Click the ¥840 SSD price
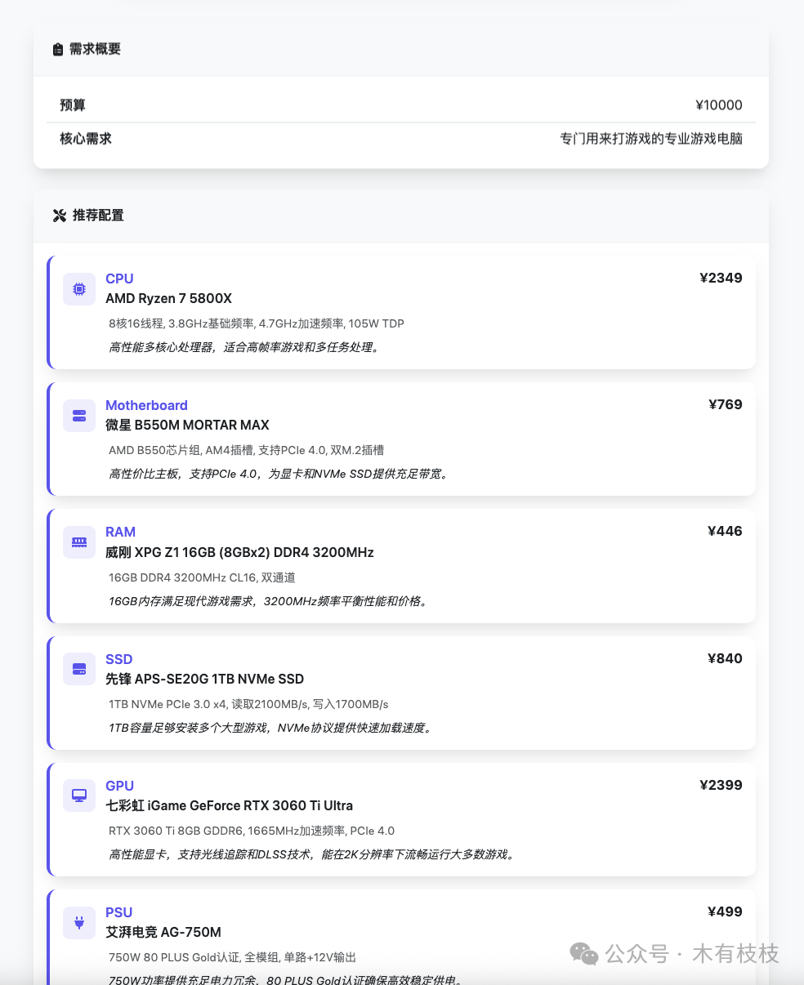Viewport: 804px width, 985px height. [x=725, y=658]
